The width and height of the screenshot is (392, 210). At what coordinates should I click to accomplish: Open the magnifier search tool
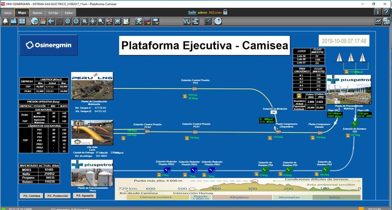[x=101, y=21]
